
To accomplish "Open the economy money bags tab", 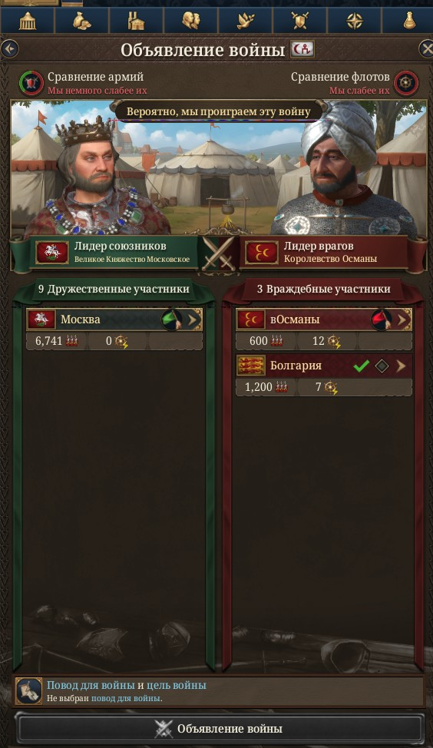I will click(82, 21).
